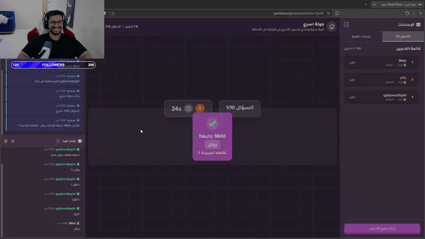Click Kick icon under player gghjioooijhgdd in list

(x=405, y=100)
